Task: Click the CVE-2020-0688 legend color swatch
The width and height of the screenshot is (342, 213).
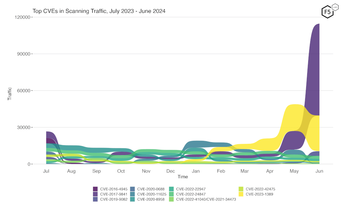Action: [x=132, y=189]
